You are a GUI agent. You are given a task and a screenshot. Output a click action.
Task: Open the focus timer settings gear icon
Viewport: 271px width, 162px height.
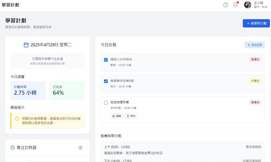(80, 148)
